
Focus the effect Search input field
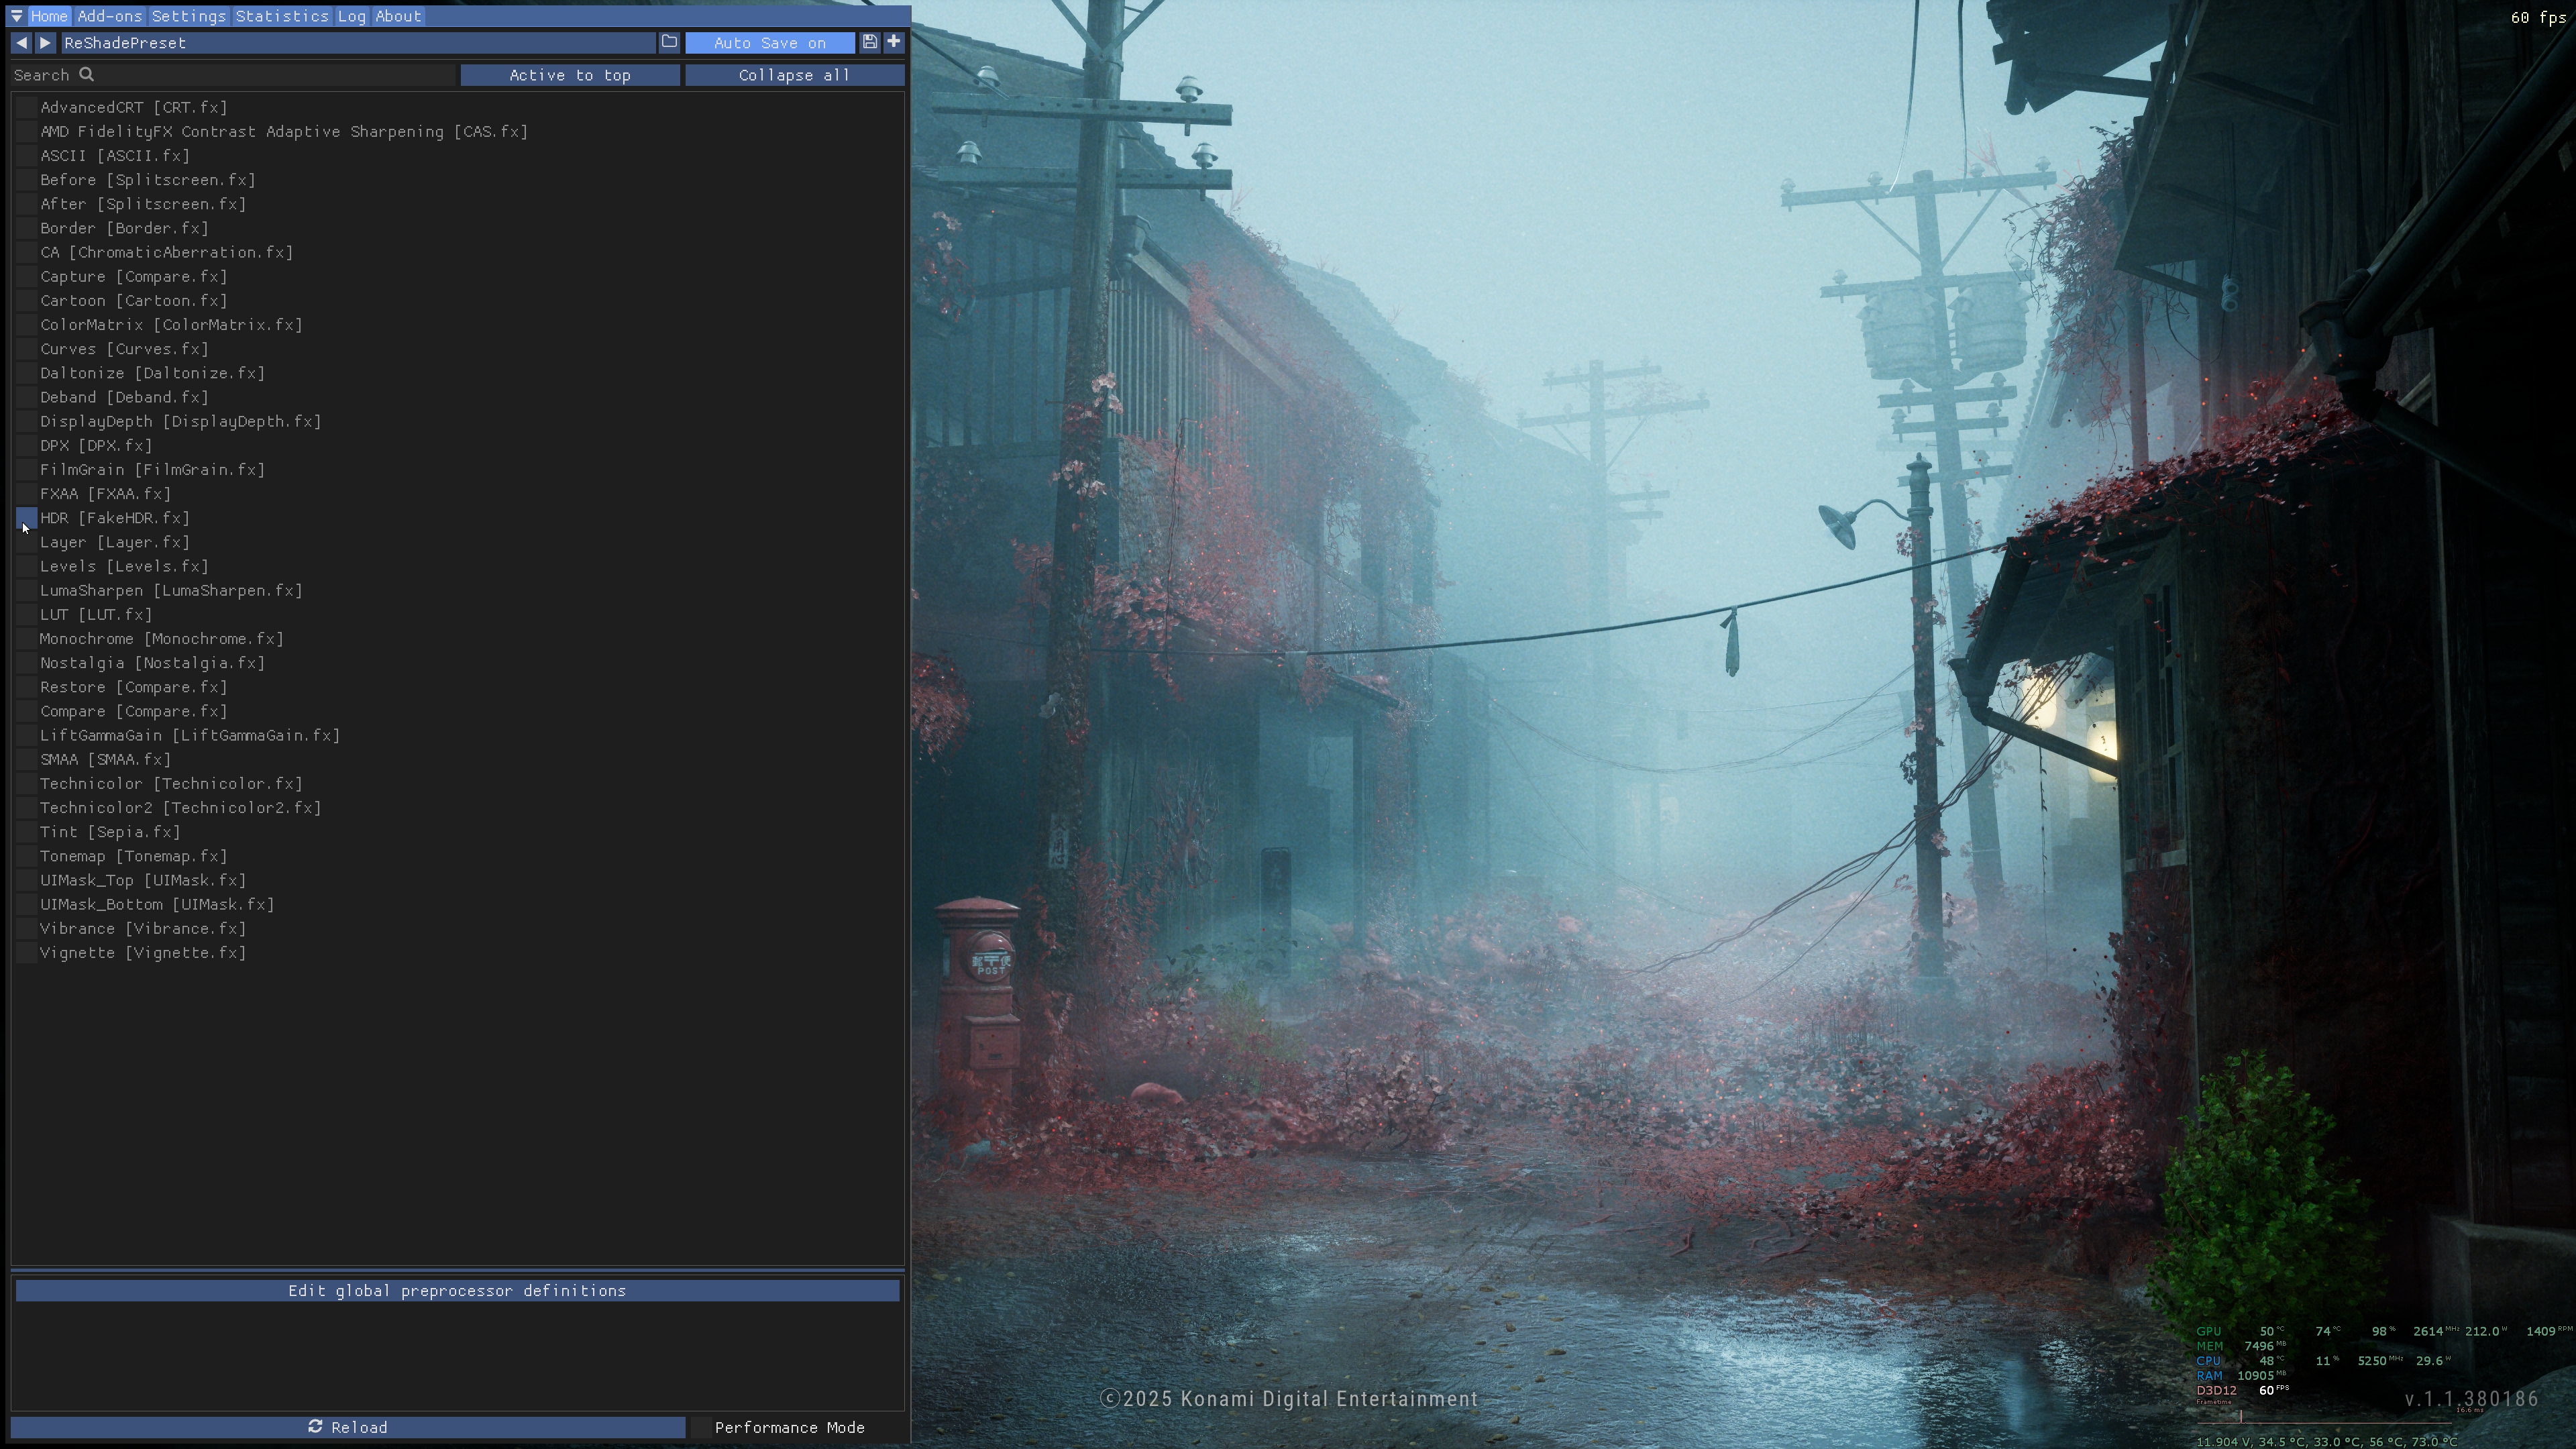click(270, 75)
